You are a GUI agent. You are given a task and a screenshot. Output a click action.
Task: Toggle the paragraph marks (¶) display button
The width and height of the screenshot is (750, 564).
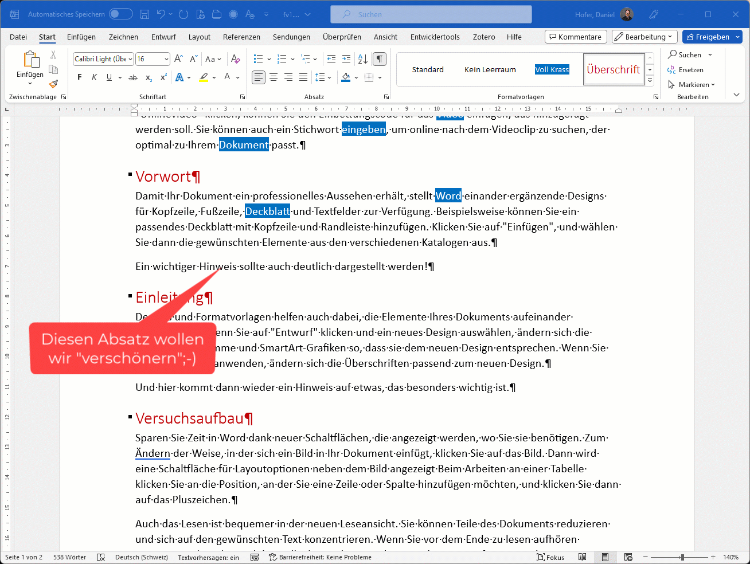(380, 59)
